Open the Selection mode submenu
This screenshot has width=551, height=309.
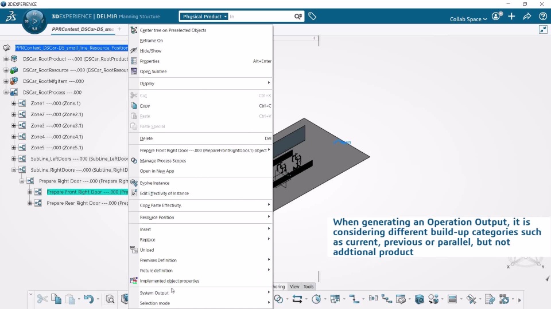click(x=200, y=303)
